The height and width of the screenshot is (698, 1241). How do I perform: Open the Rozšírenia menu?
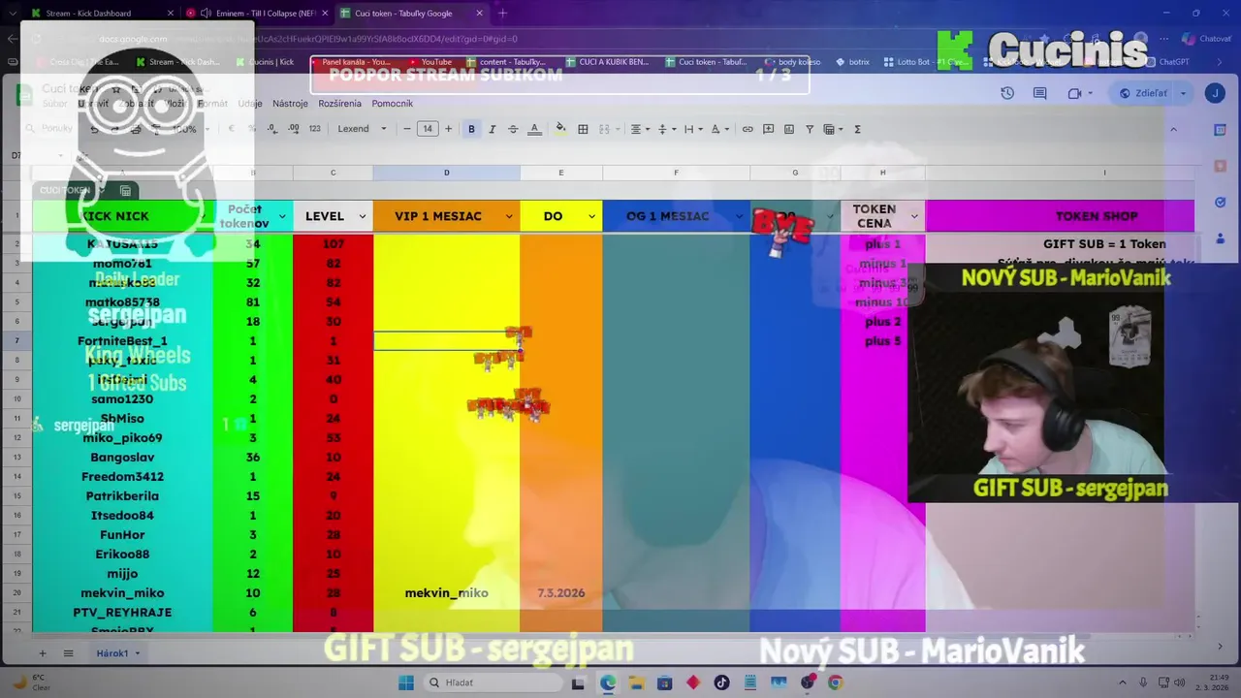[x=339, y=104]
